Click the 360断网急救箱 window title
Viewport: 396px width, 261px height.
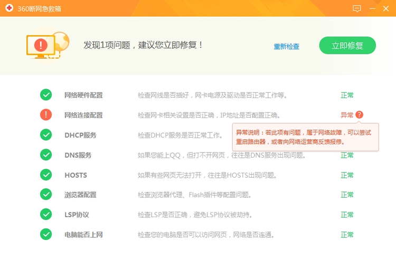[x=40, y=8]
